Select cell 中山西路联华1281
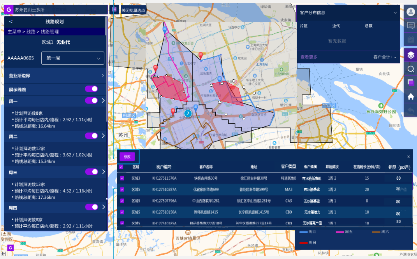The width and height of the screenshot is (417, 259). click(206, 201)
